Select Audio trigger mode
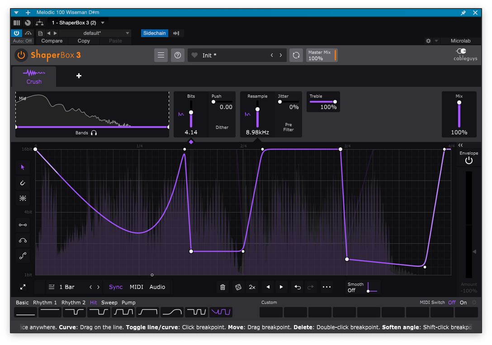This screenshot has height=345, width=492. pyautogui.click(x=157, y=287)
